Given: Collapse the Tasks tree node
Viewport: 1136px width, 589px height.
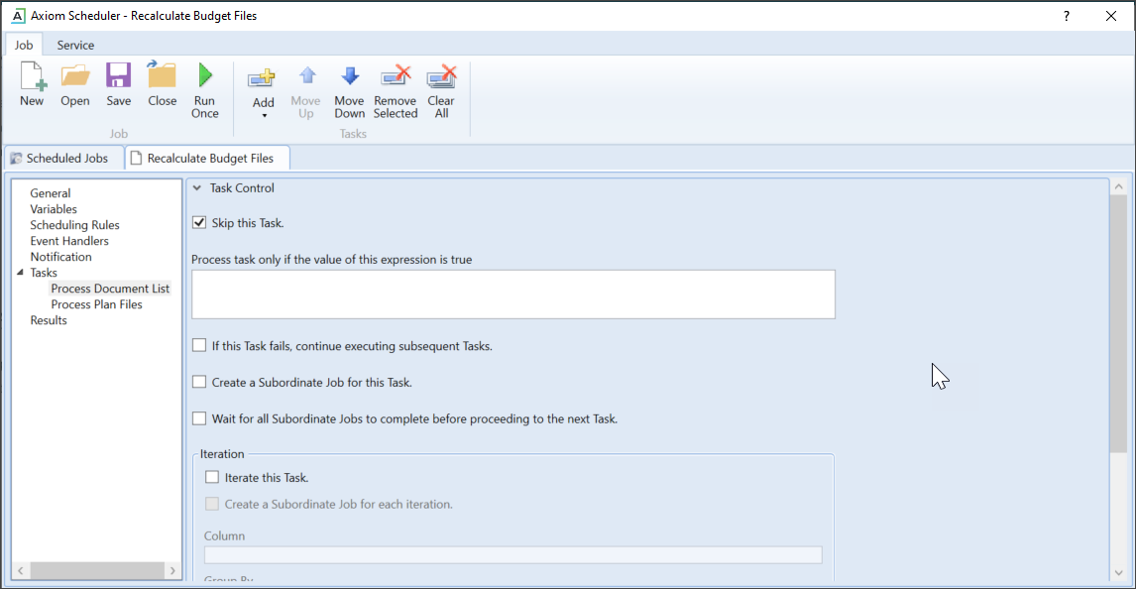Looking at the screenshot, I should point(20,273).
